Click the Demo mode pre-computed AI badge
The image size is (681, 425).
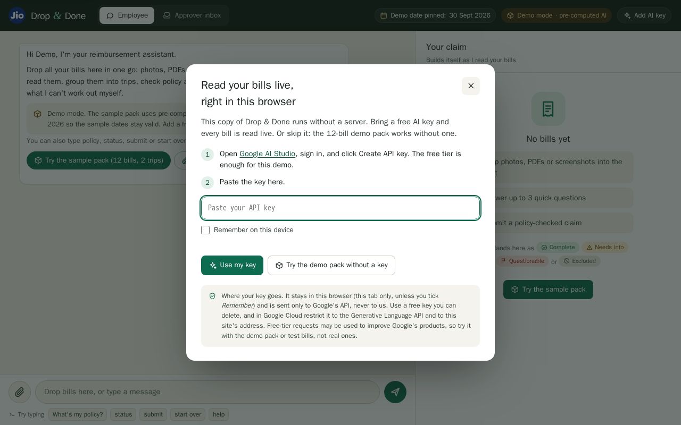557,15
